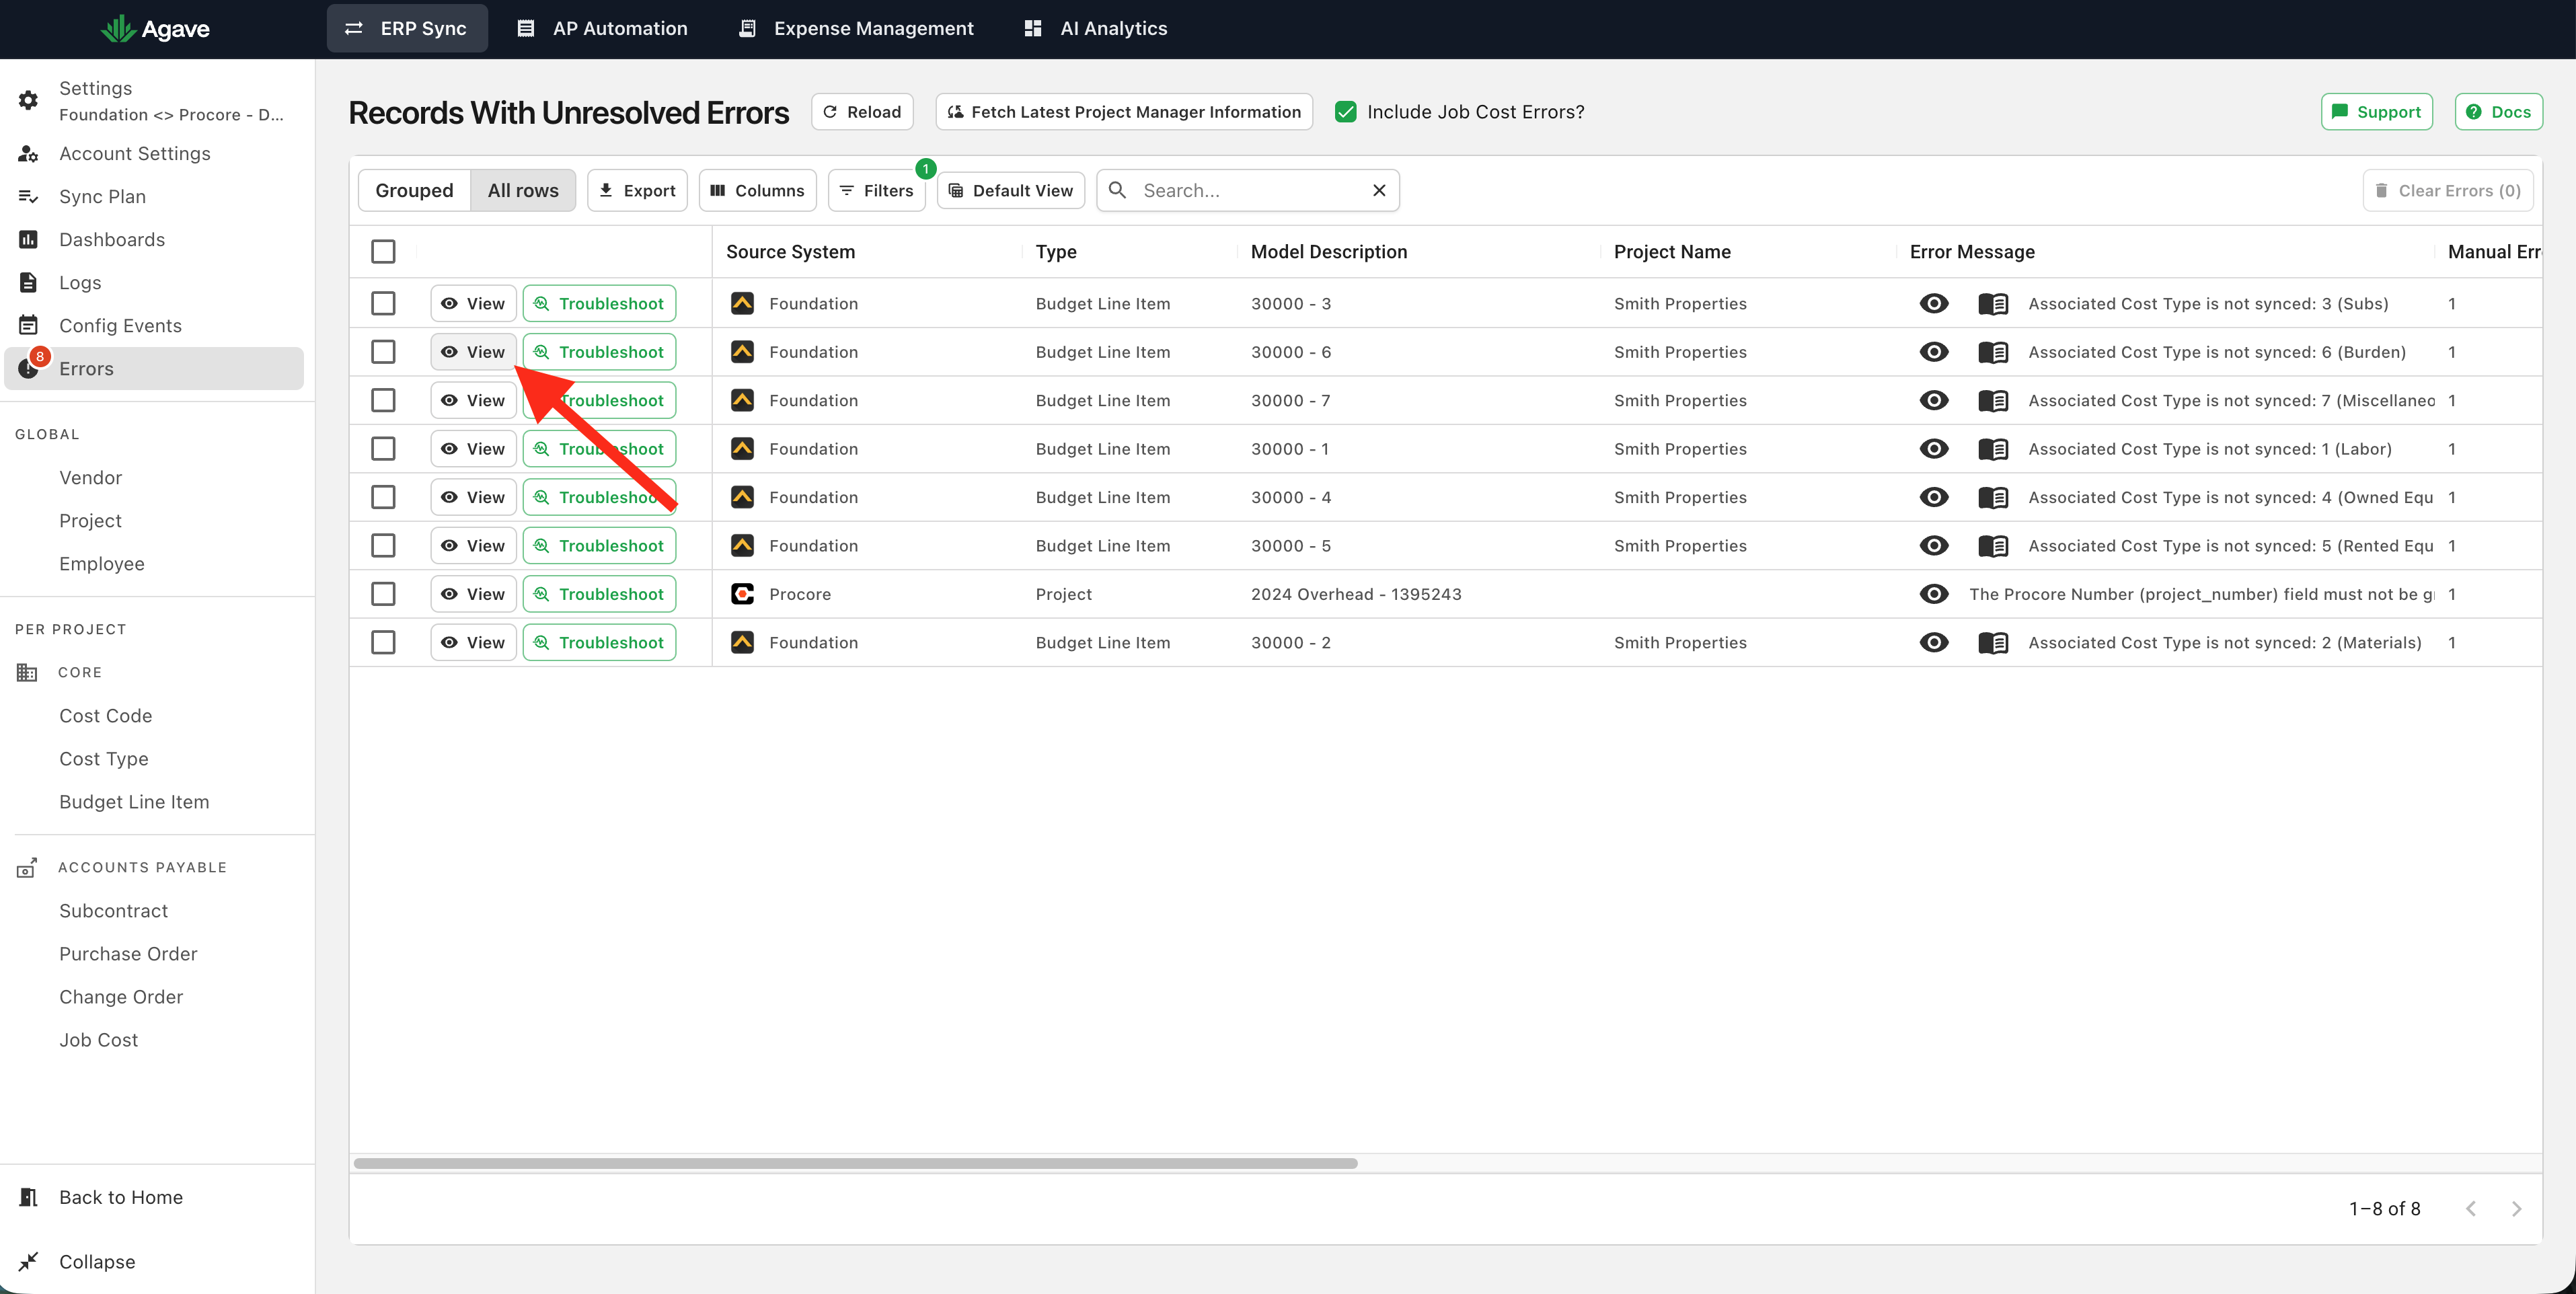
Task: Troubleshoot the 30000 - 2 record
Action: 599,642
